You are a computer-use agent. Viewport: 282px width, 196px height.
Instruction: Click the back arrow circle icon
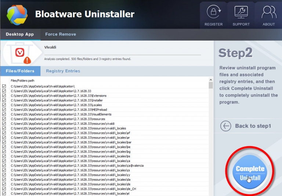[x=225, y=126]
